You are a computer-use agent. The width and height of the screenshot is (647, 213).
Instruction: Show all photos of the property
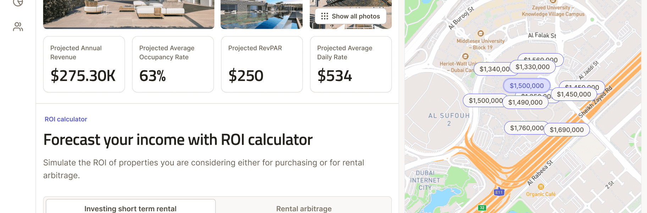351,16
